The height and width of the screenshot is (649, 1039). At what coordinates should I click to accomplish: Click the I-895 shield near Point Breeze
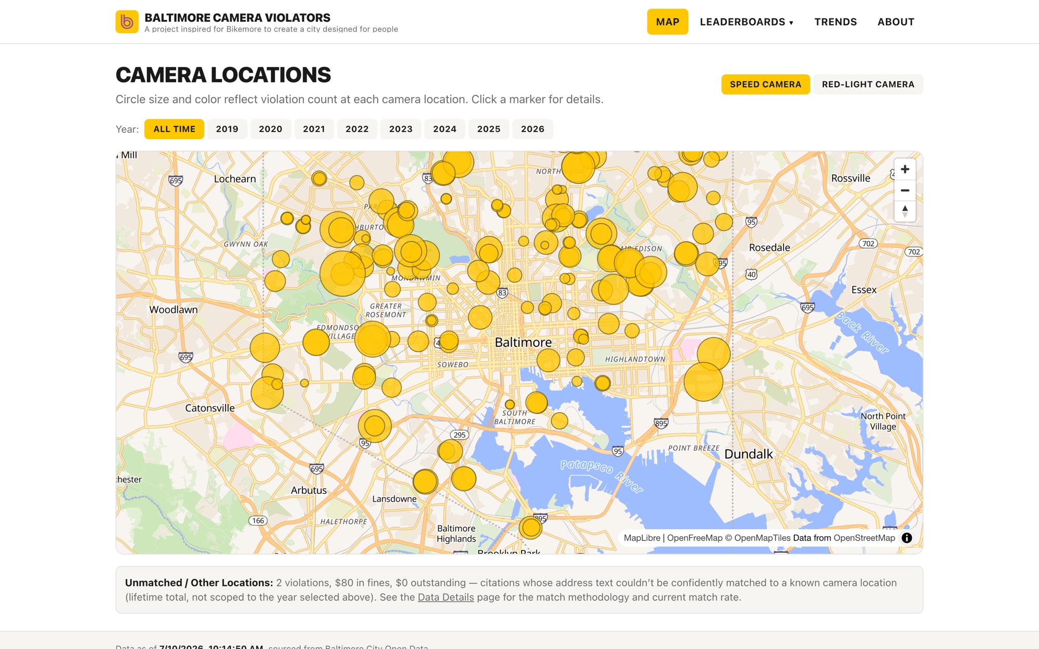click(x=661, y=423)
